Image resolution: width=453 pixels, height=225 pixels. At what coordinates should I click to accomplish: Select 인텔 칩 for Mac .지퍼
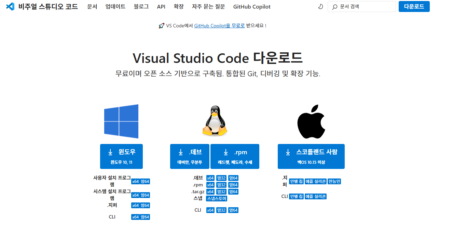click(x=296, y=181)
